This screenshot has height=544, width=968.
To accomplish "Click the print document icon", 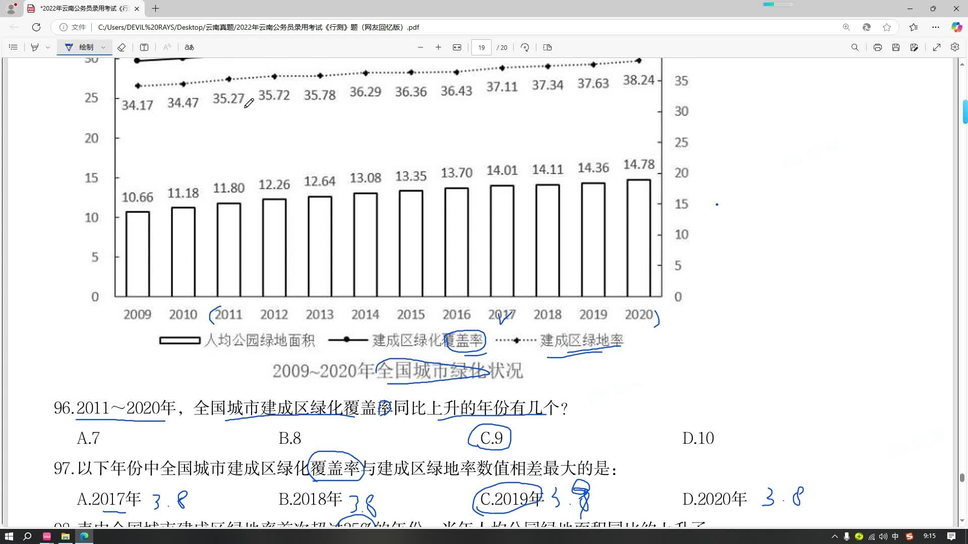I will (878, 47).
